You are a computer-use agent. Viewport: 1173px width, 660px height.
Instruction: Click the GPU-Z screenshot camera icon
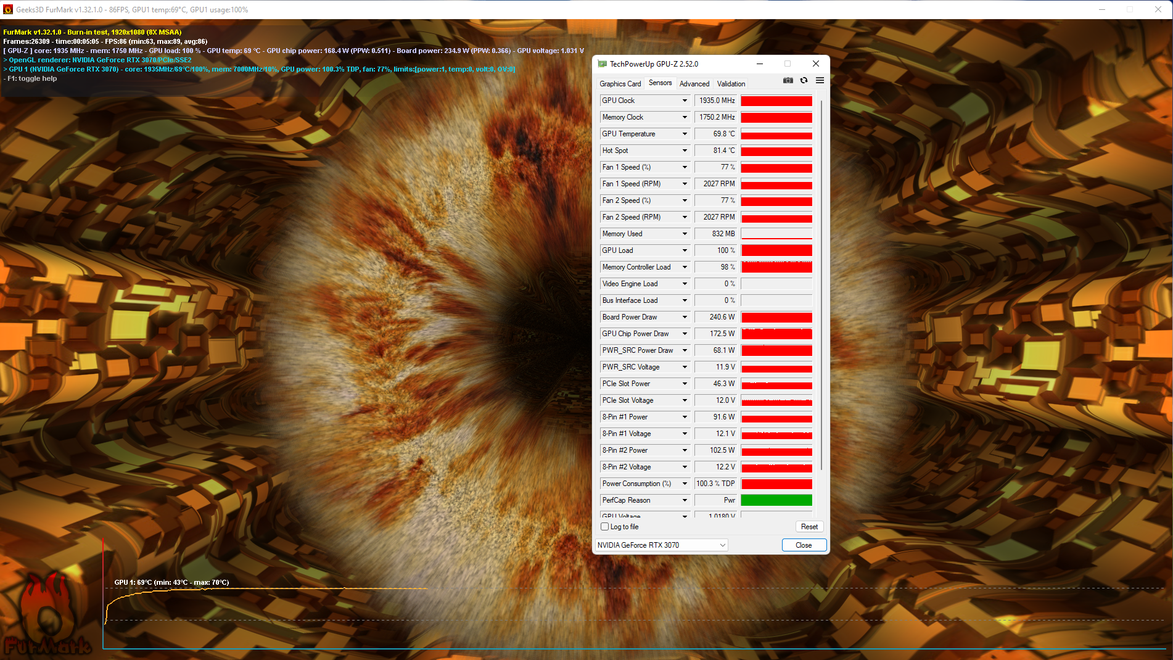[x=788, y=80]
